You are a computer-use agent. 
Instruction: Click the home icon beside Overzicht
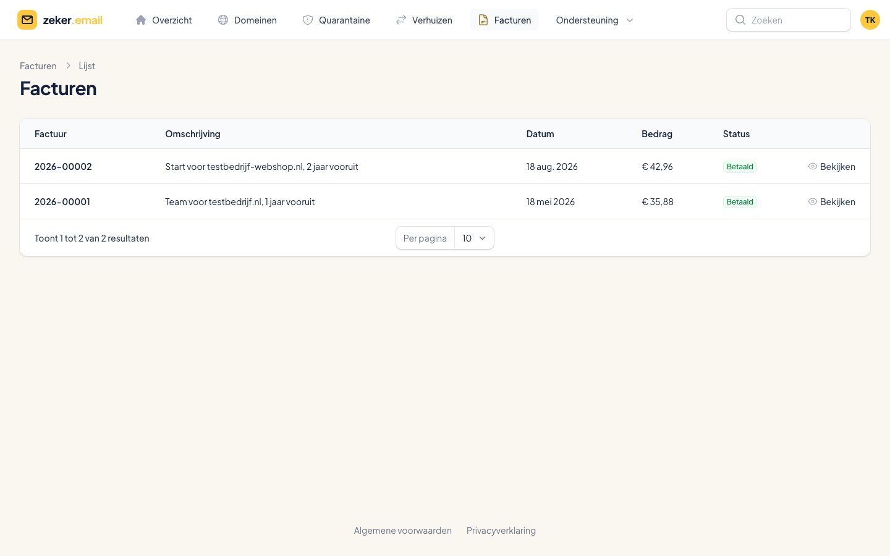(141, 20)
